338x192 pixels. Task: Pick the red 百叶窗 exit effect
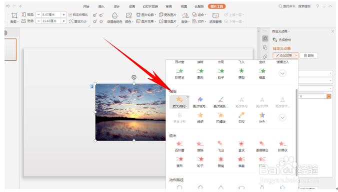(x=179, y=146)
